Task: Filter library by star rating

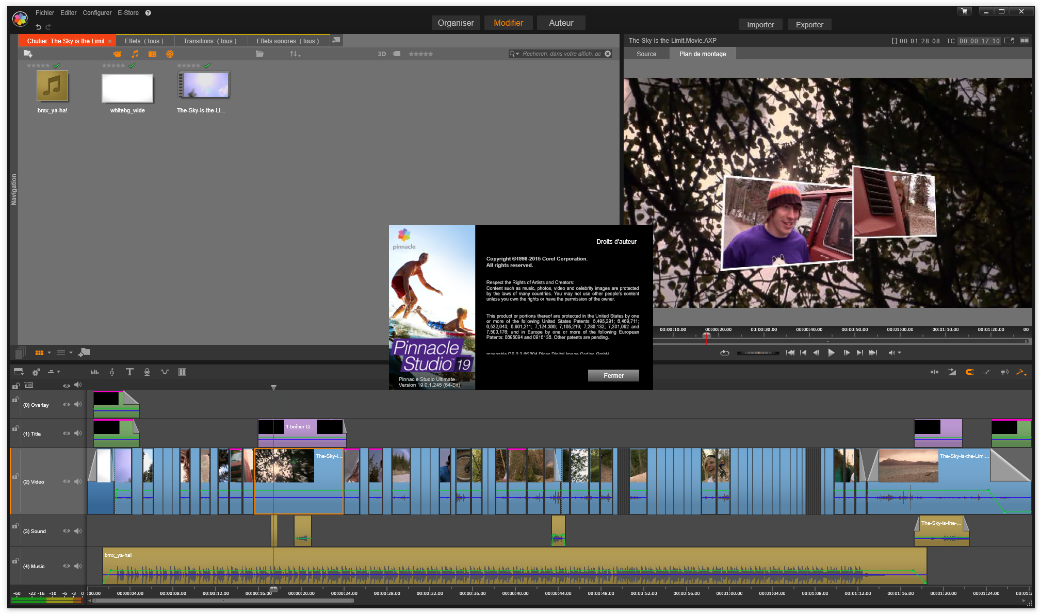Action: pos(421,54)
